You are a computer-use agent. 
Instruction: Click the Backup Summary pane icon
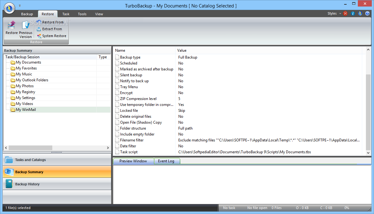[9, 172]
